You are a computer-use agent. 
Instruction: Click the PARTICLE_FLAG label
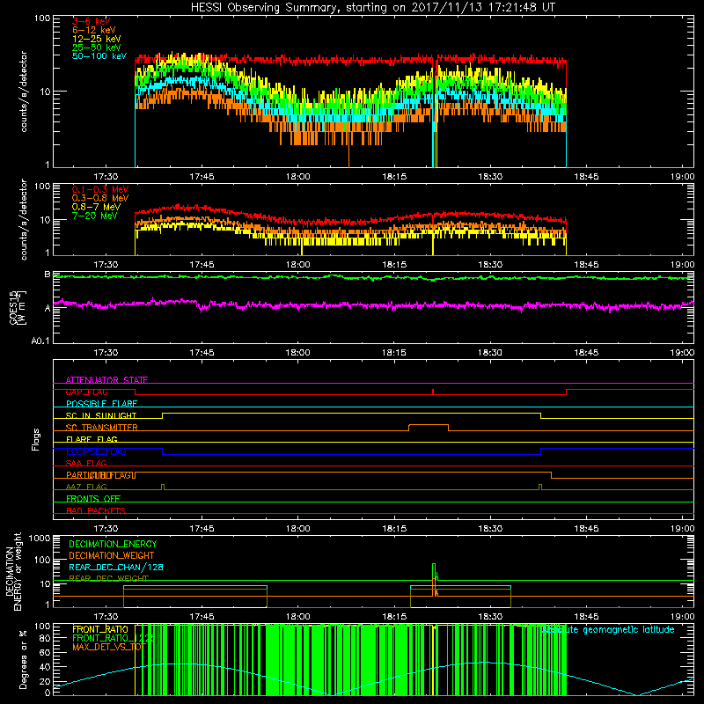click(100, 475)
